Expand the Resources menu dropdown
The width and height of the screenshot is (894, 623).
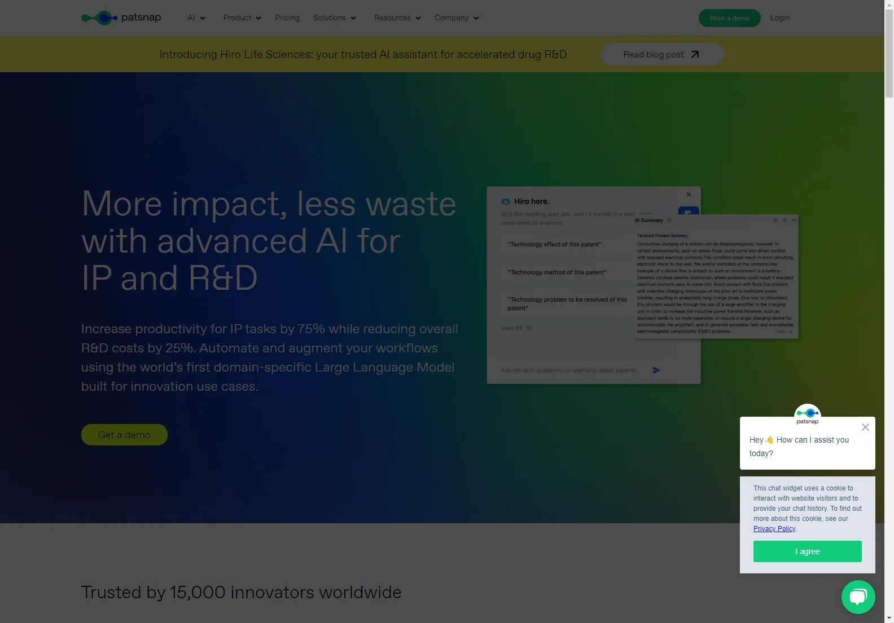pyautogui.click(x=397, y=18)
